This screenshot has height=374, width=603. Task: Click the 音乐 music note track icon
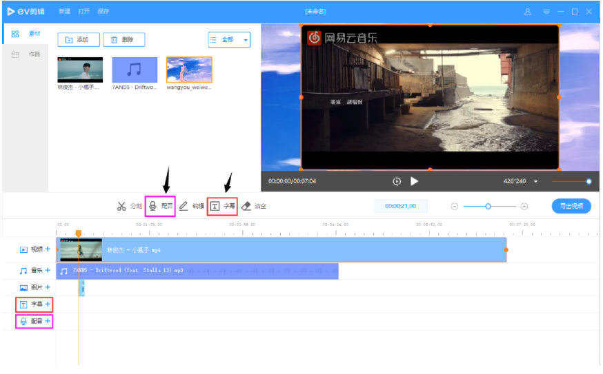pyautogui.click(x=23, y=271)
